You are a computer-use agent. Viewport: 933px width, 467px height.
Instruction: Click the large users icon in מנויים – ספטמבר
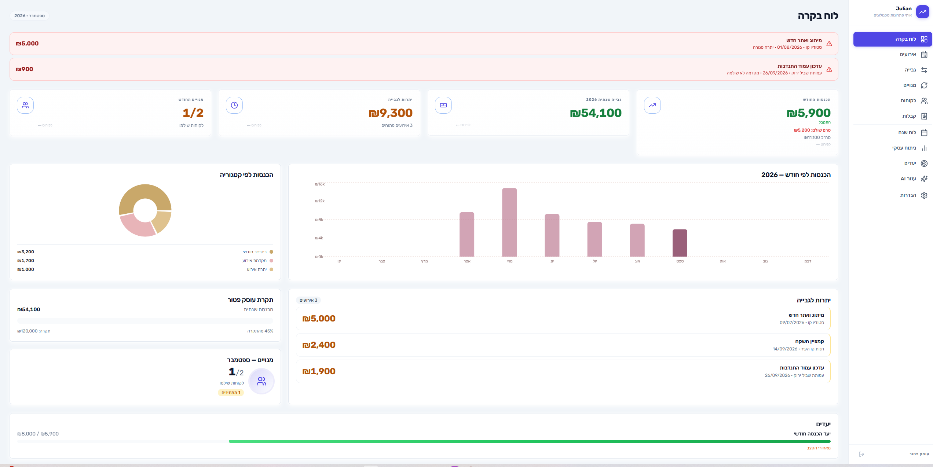click(261, 381)
